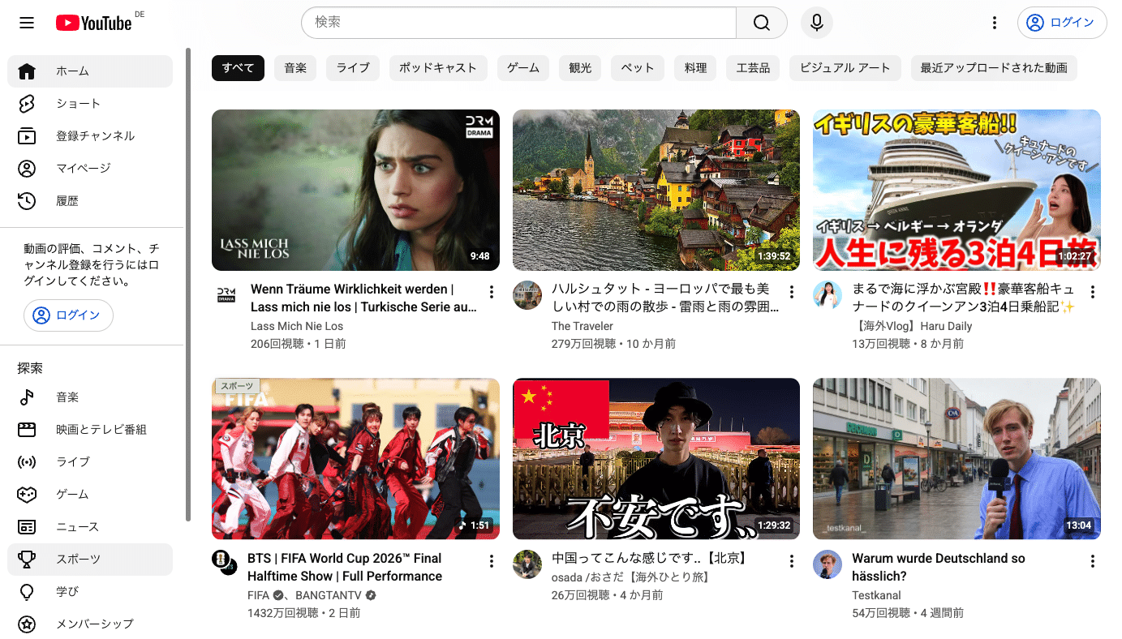The width and height of the screenshot is (1122, 639).
Task: Open the Wenn Träume Wirklichkeit werden video title
Action: click(x=363, y=298)
